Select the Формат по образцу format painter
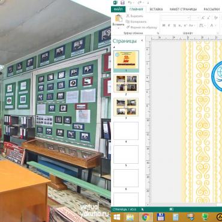Image resolution: width=222 pixels, height=222 pixels. (142, 28)
